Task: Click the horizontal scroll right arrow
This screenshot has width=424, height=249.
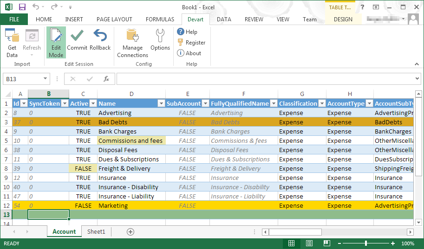Action: [411, 232]
